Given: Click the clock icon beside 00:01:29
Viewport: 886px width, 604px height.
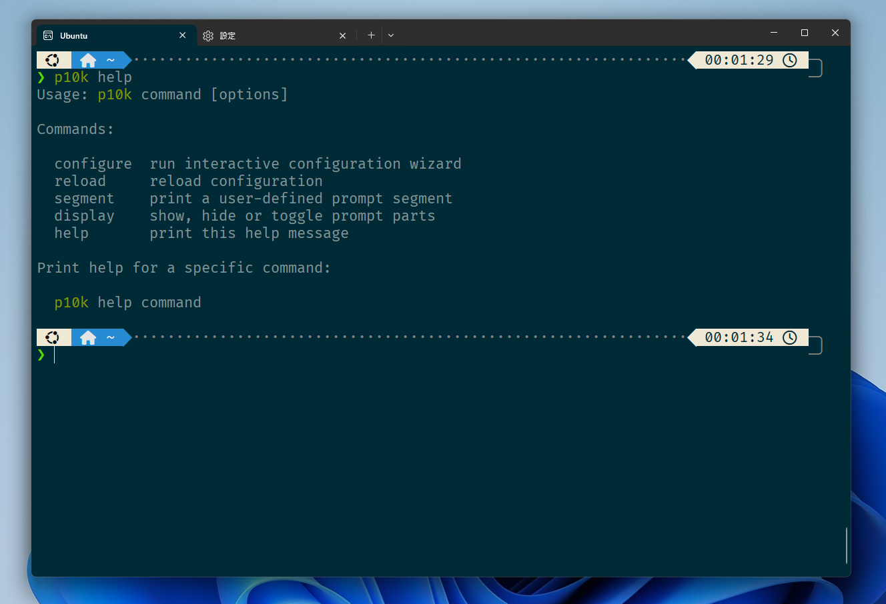Looking at the screenshot, I should (790, 60).
